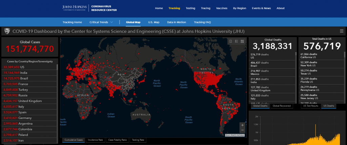Click the Global Deaths list scrollbar
This screenshot has width=347, height=145.
tap(295, 78)
